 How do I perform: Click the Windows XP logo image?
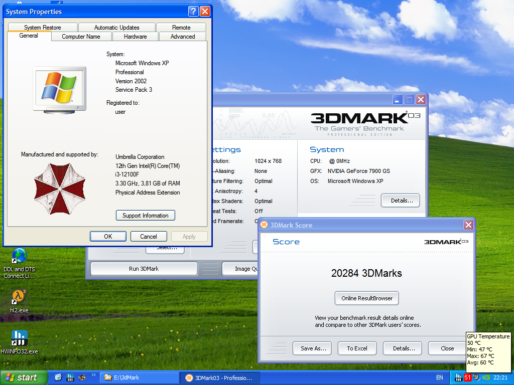point(60,90)
